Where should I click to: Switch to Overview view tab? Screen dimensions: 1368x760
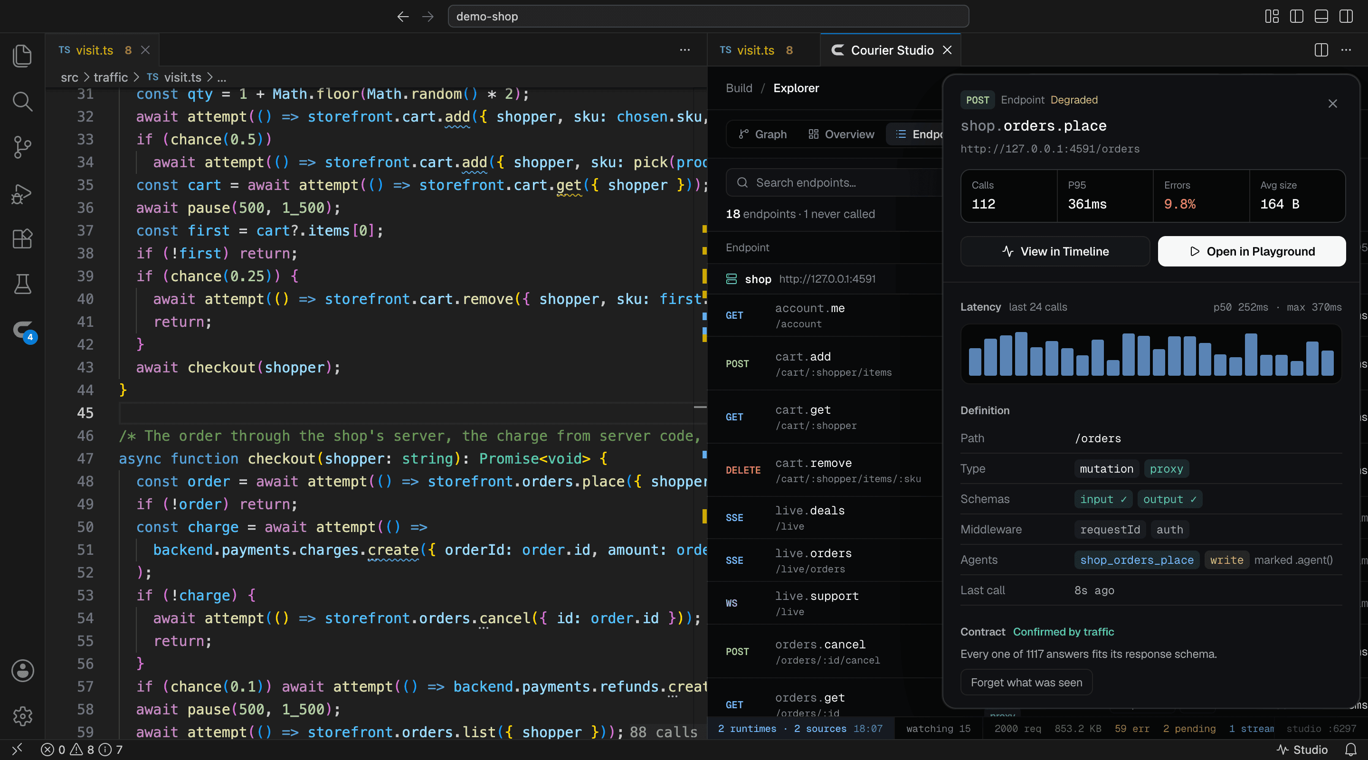point(841,134)
